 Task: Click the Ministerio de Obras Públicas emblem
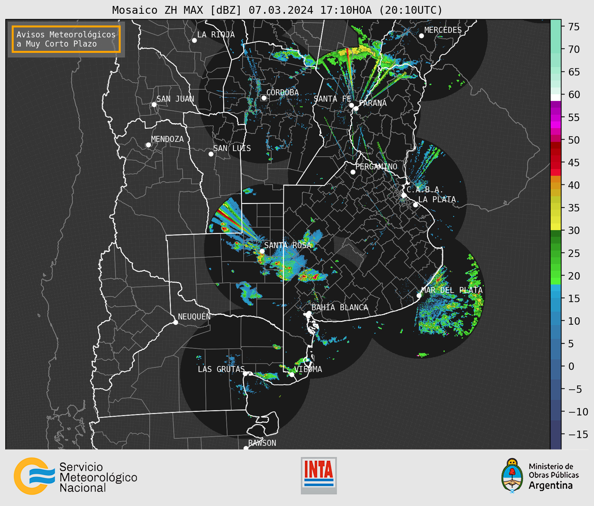point(512,476)
